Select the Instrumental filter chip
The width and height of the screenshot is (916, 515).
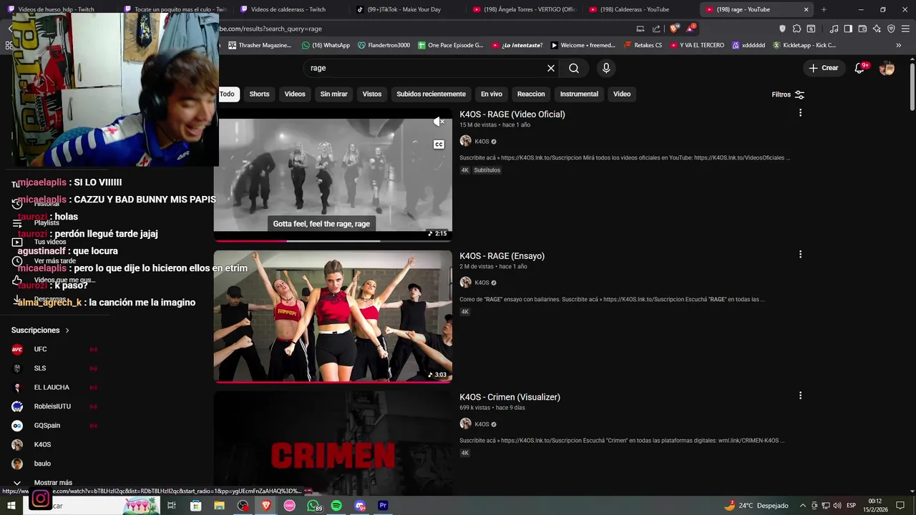(579, 94)
